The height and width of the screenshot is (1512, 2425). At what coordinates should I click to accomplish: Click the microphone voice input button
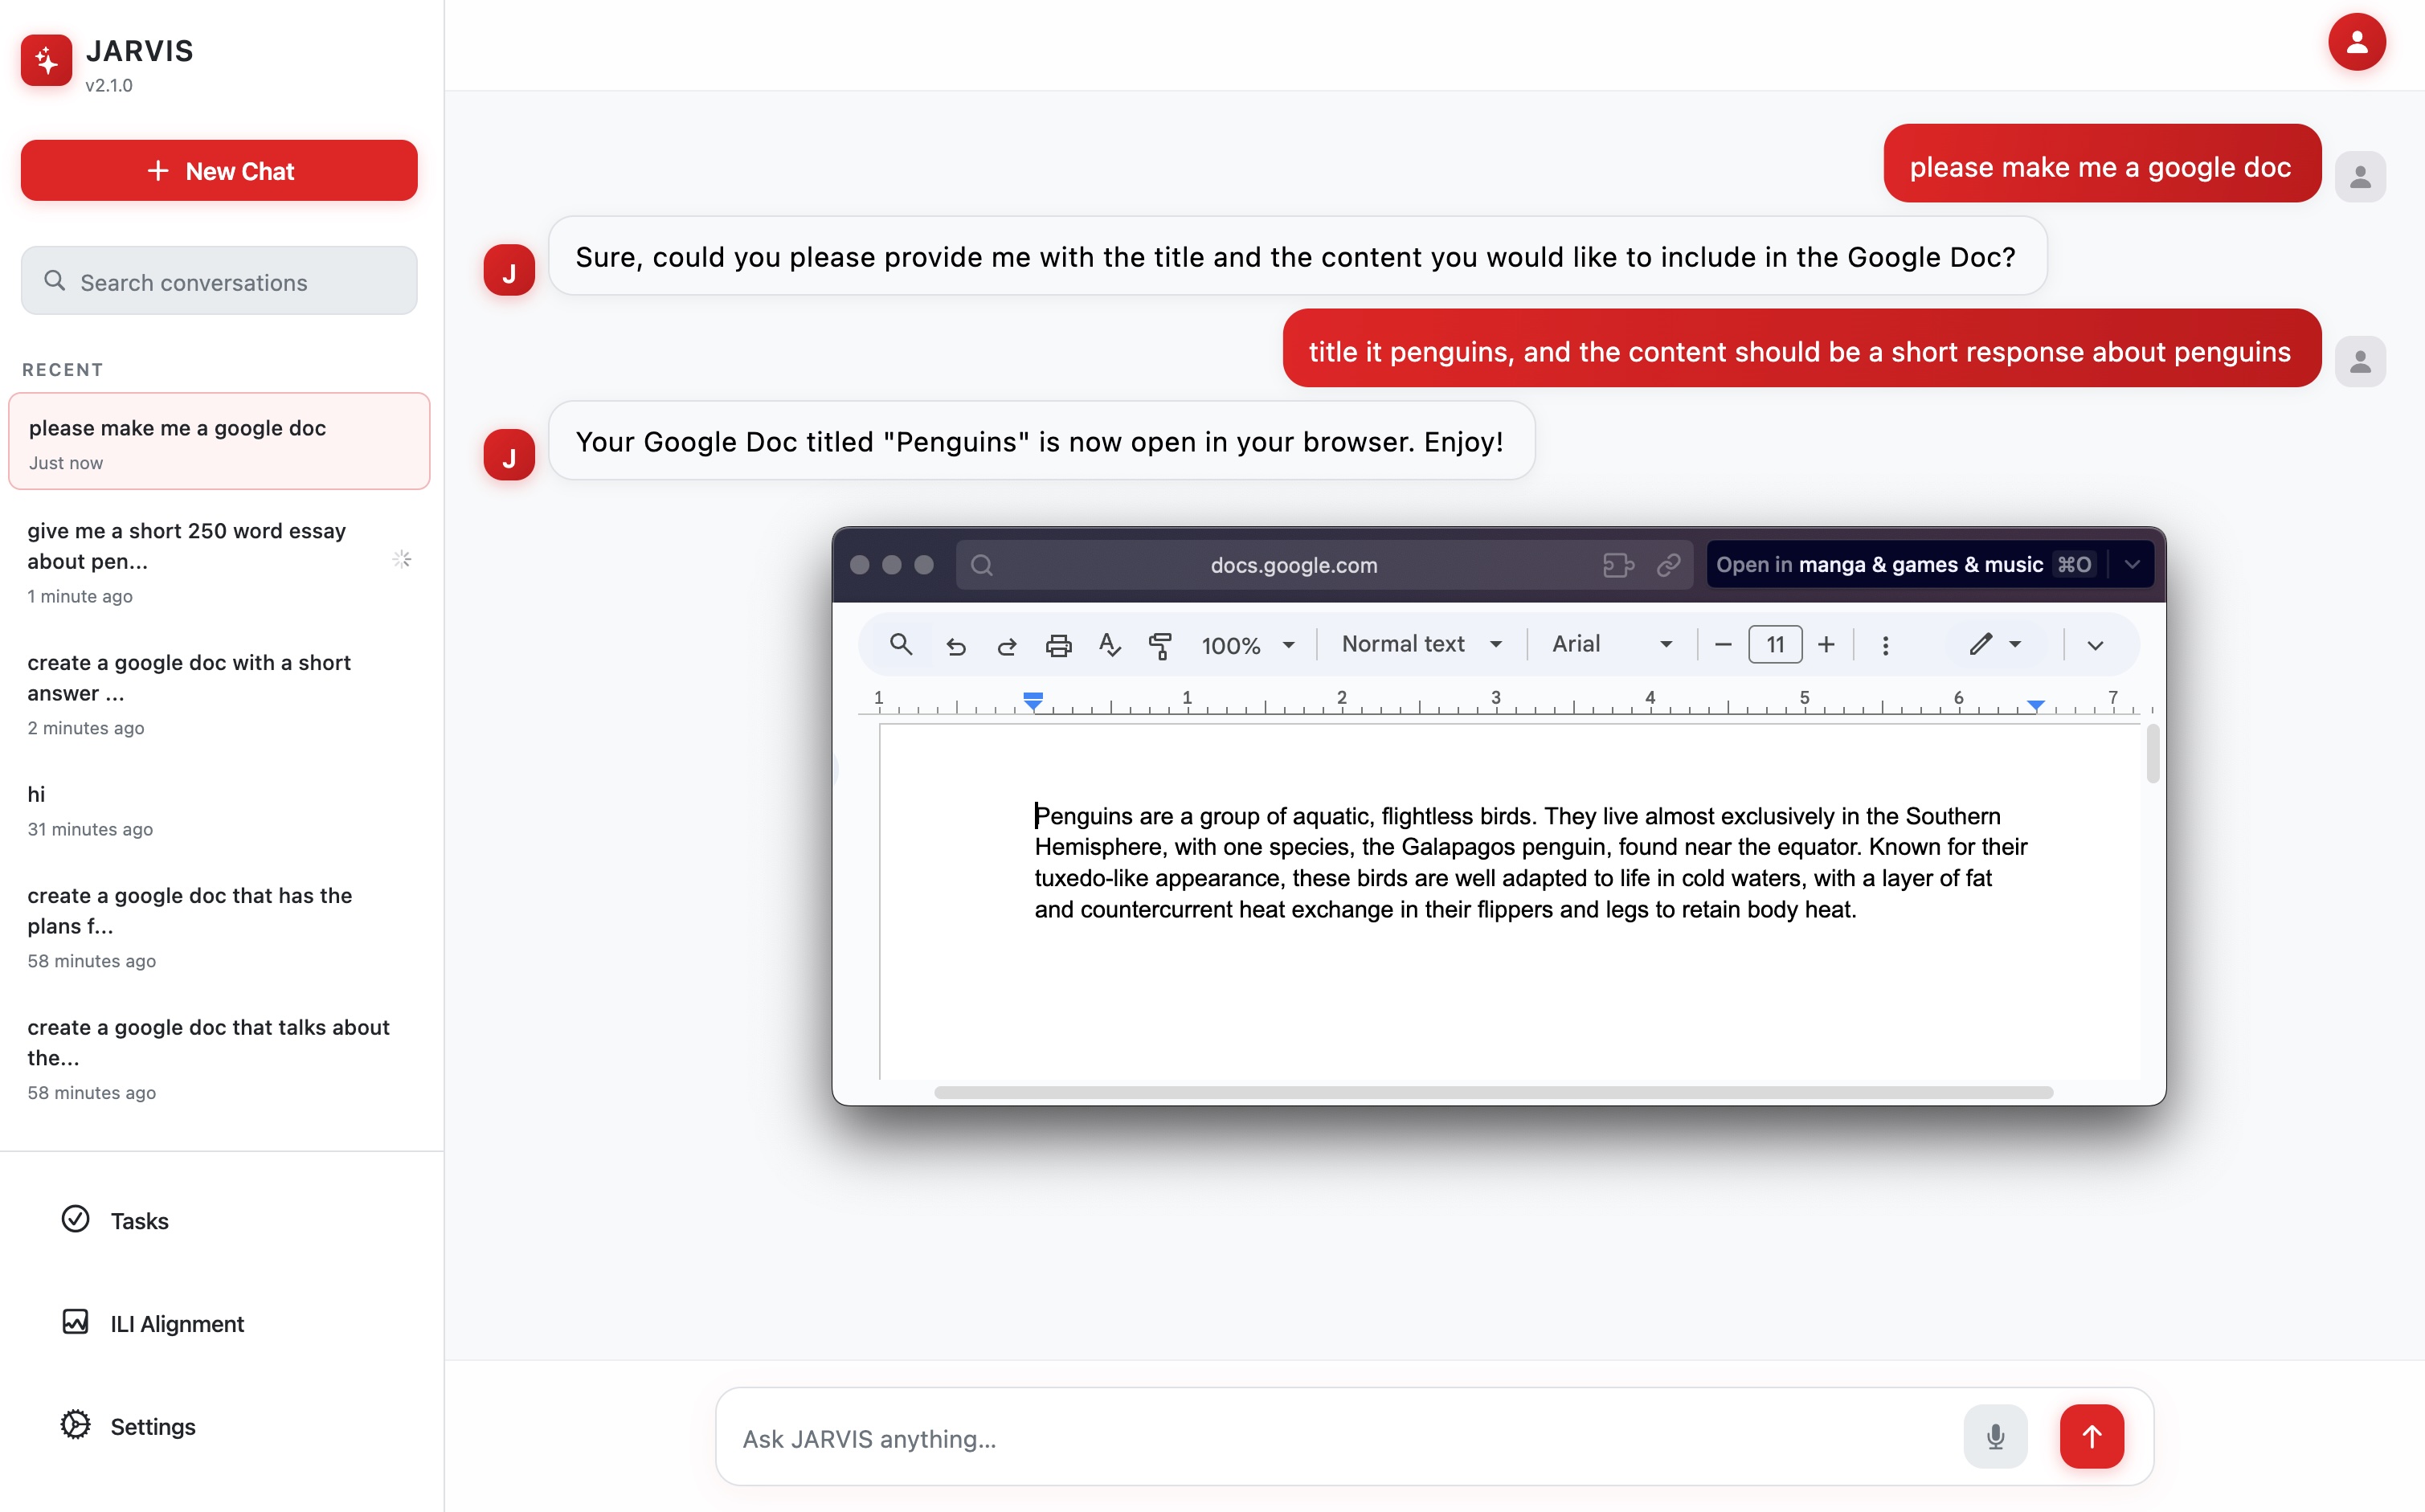[1995, 1437]
